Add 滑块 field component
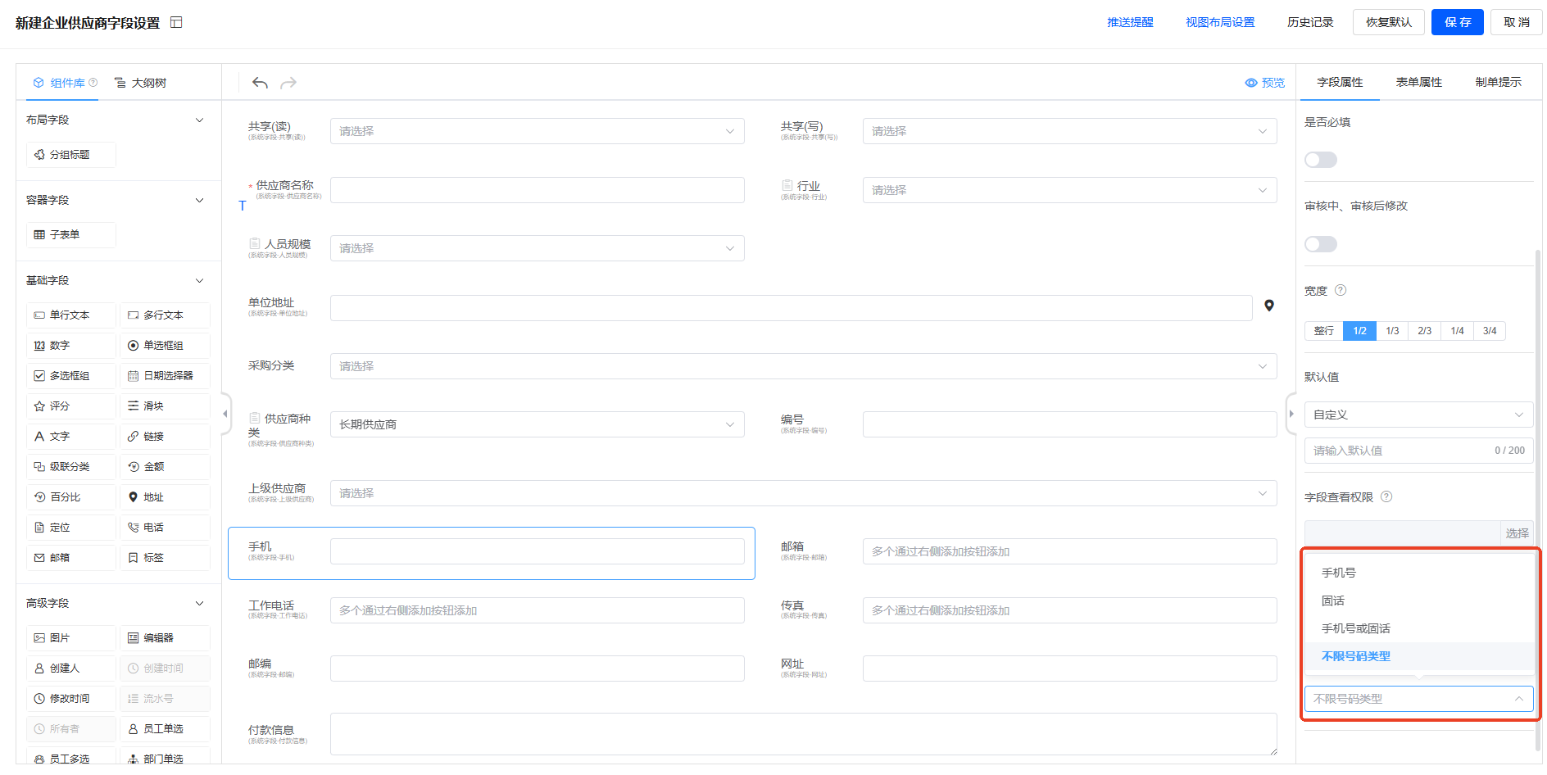This screenshot has height=775, width=1547. click(x=165, y=406)
